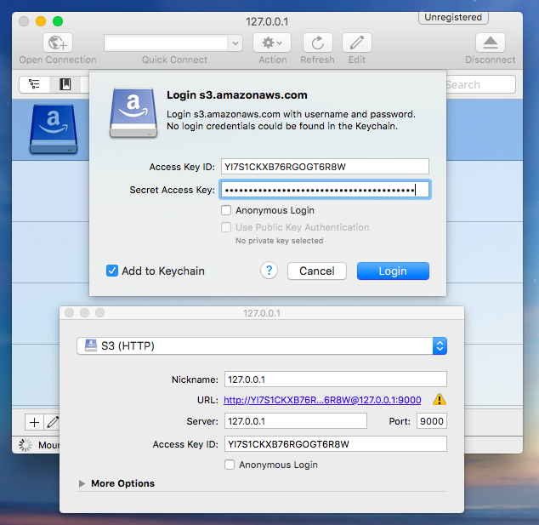The height and width of the screenshot is (525, 539).
Task: Click the Edit pencil toolbar icon
Action: coord(356,43)
